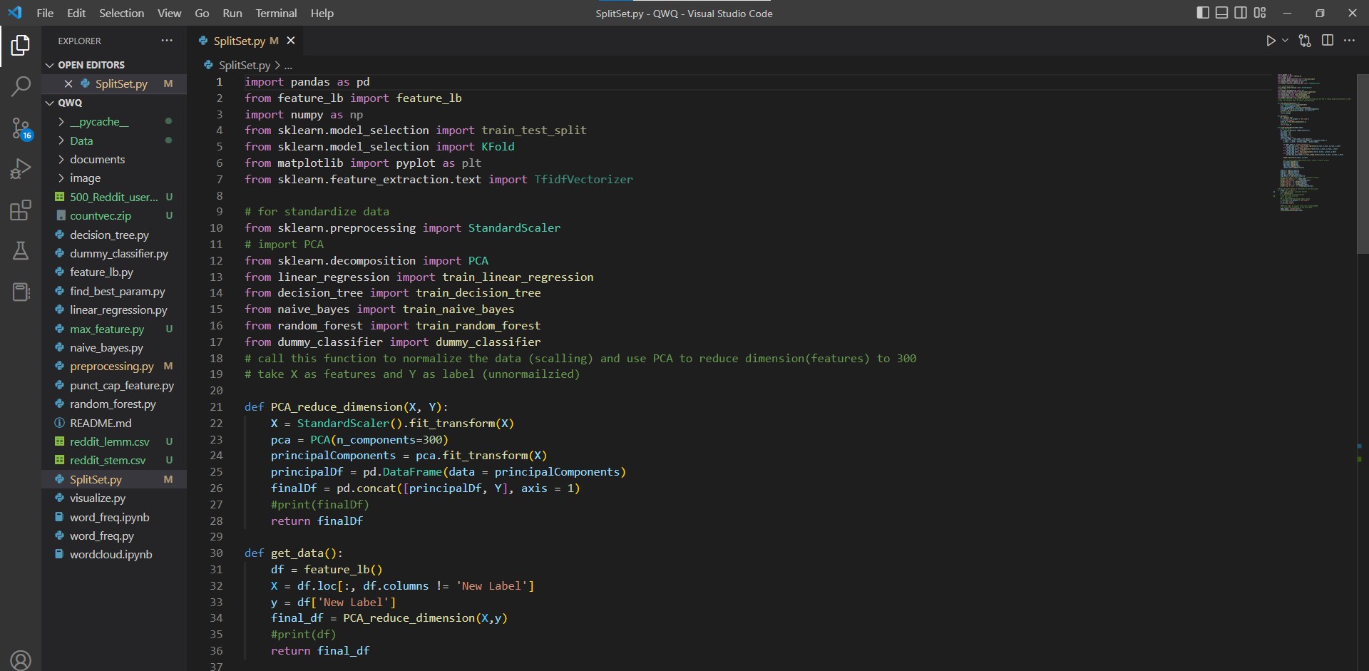Select the SplitSet.py editor tab
The height and width of the screenshot is (671, 1369).
click(245, 41)
